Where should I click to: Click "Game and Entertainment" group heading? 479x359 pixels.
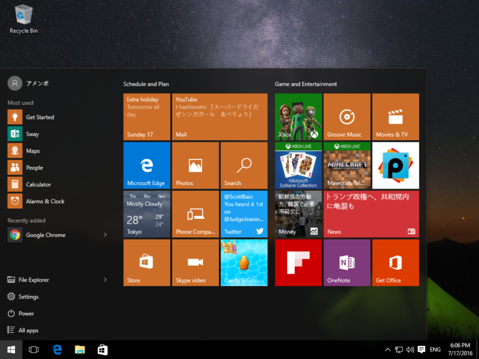tap(306, 84)
